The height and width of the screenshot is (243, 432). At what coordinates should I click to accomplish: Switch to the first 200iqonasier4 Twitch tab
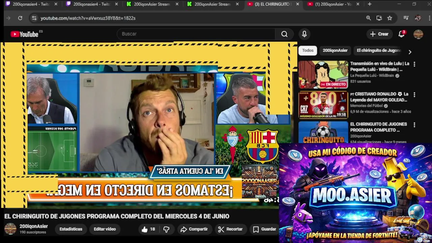point(31,4)
